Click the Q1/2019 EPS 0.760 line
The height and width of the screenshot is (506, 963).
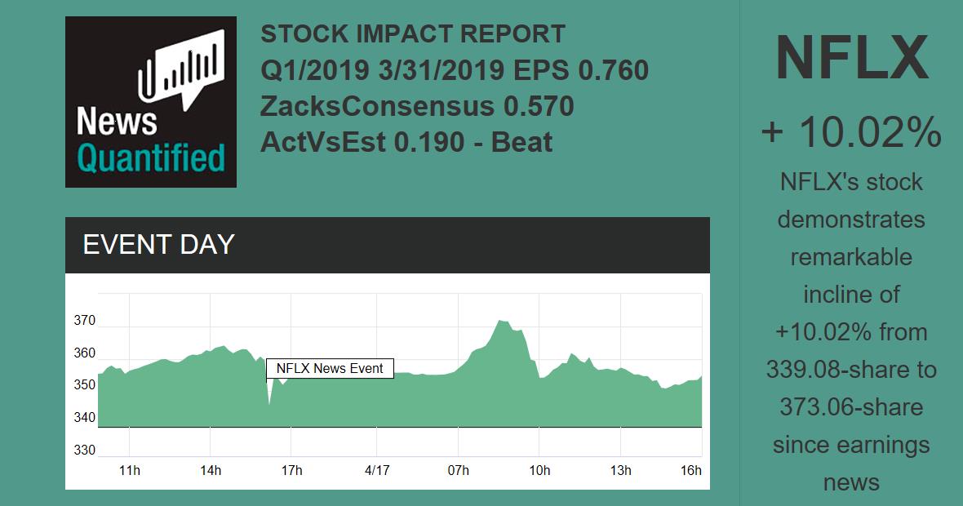point(455,70)
